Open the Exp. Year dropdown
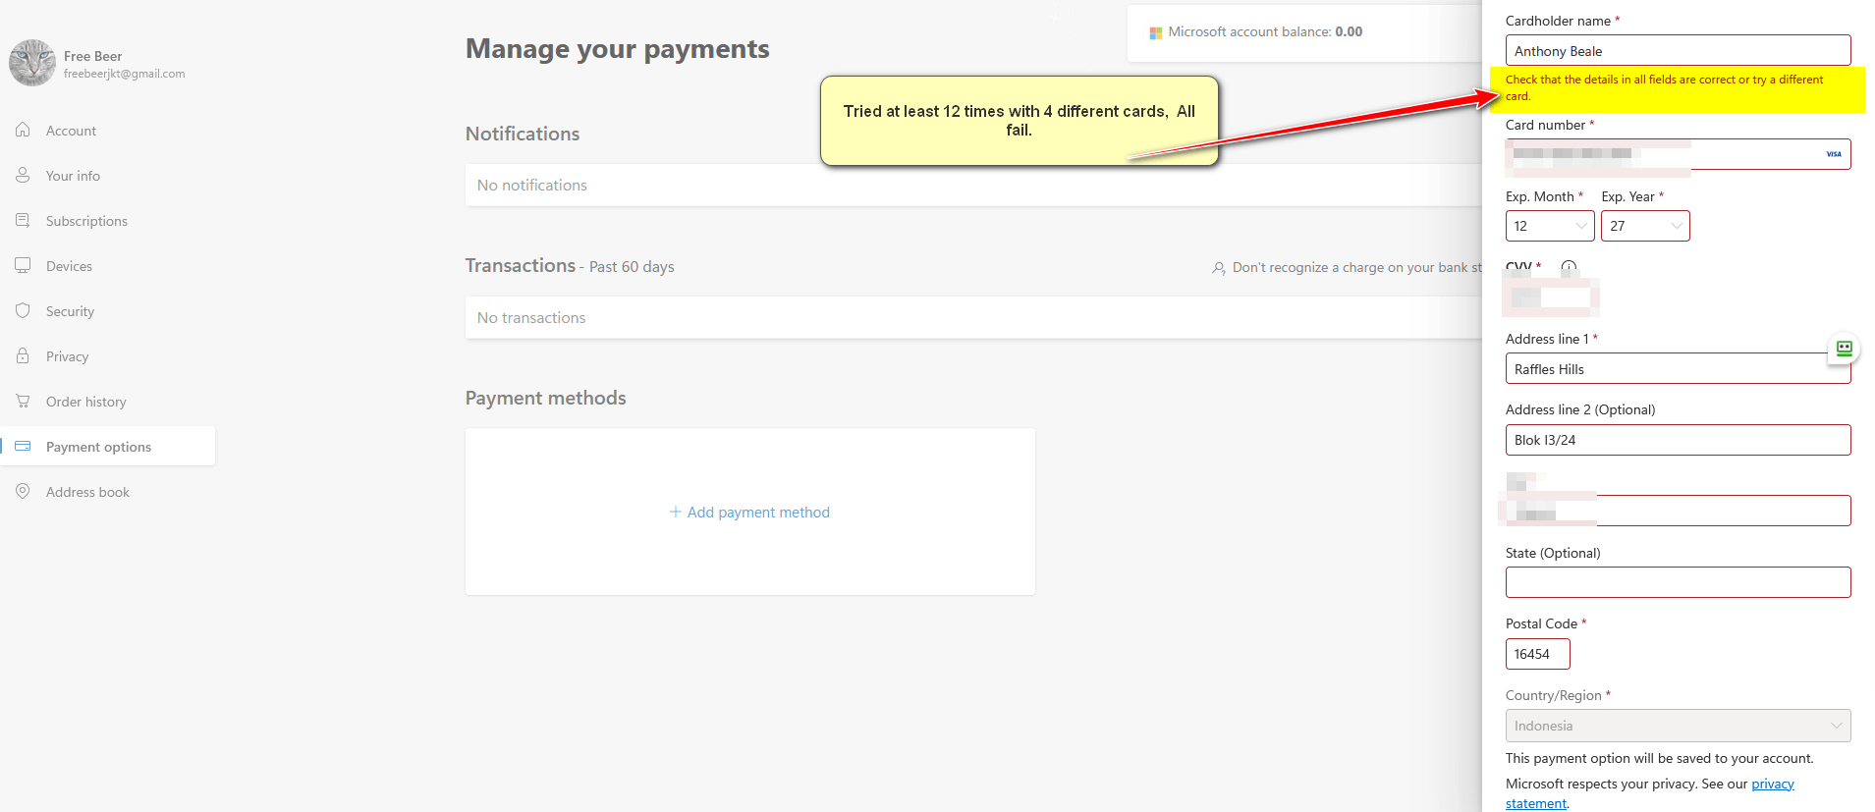 tap(1645, 226)
